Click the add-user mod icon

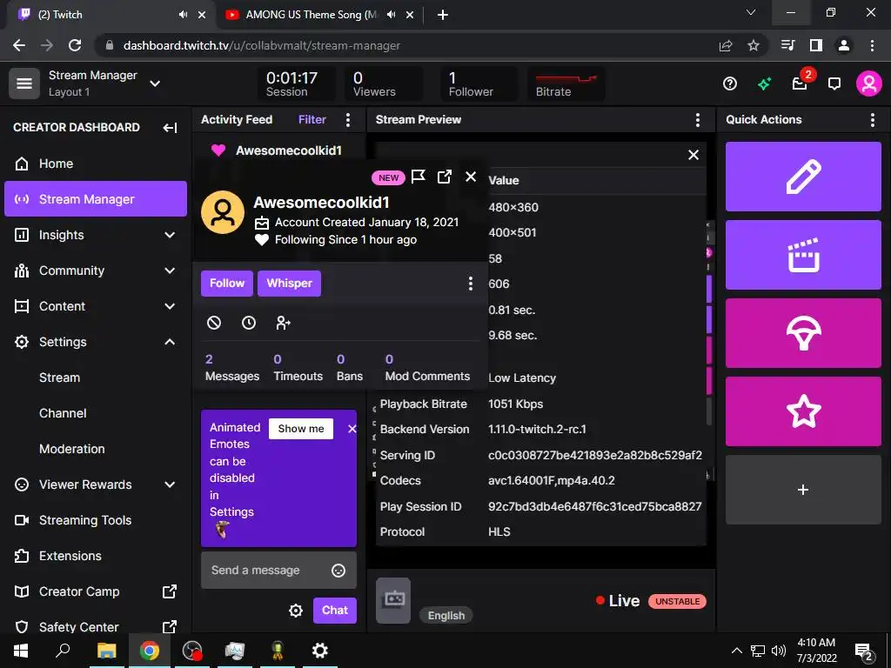283,323
